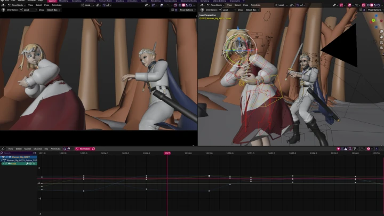This screenshot has height=216, width=384.
Task: Open Key menu in graph editor
Action: point(46,149)
